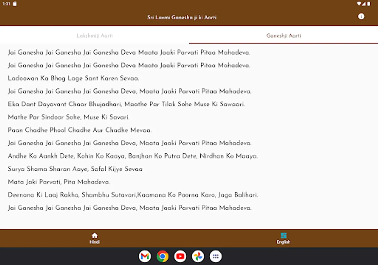Image resolution: width=378 pixels, height=265 pixels.
Task: Tap the Hindi home icon
Action: [94, 235]
